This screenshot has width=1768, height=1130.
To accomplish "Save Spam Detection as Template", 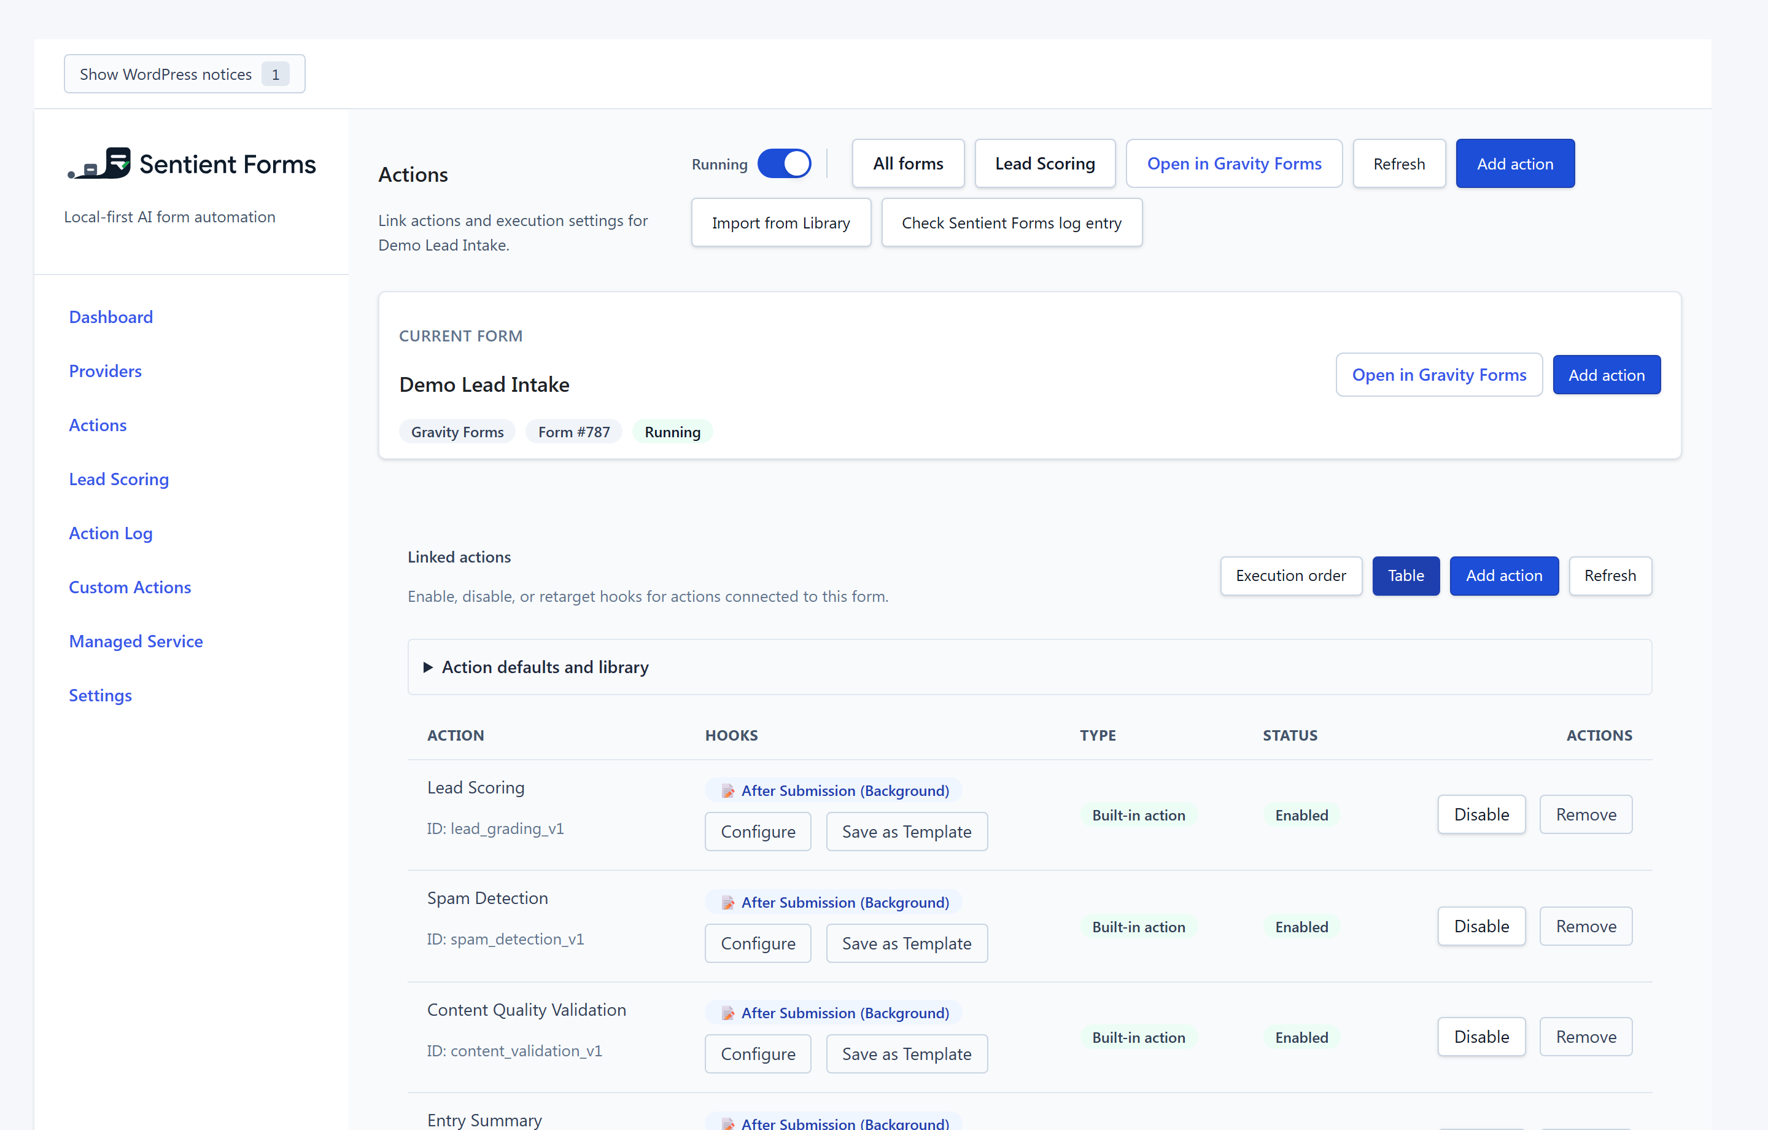I will coord(906,943).
